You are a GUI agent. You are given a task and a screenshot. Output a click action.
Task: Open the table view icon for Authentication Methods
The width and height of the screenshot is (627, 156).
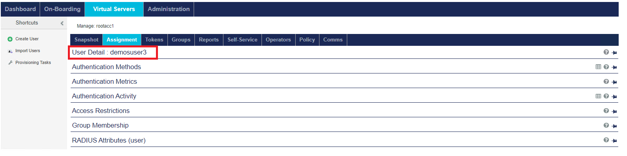[x=598, y=67]
